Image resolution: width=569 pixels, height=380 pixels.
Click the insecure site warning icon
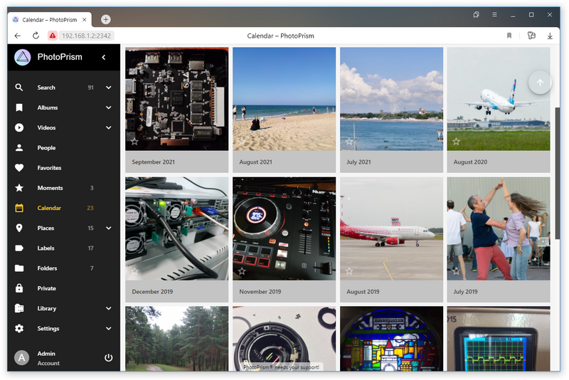click(x=53, y=36)
